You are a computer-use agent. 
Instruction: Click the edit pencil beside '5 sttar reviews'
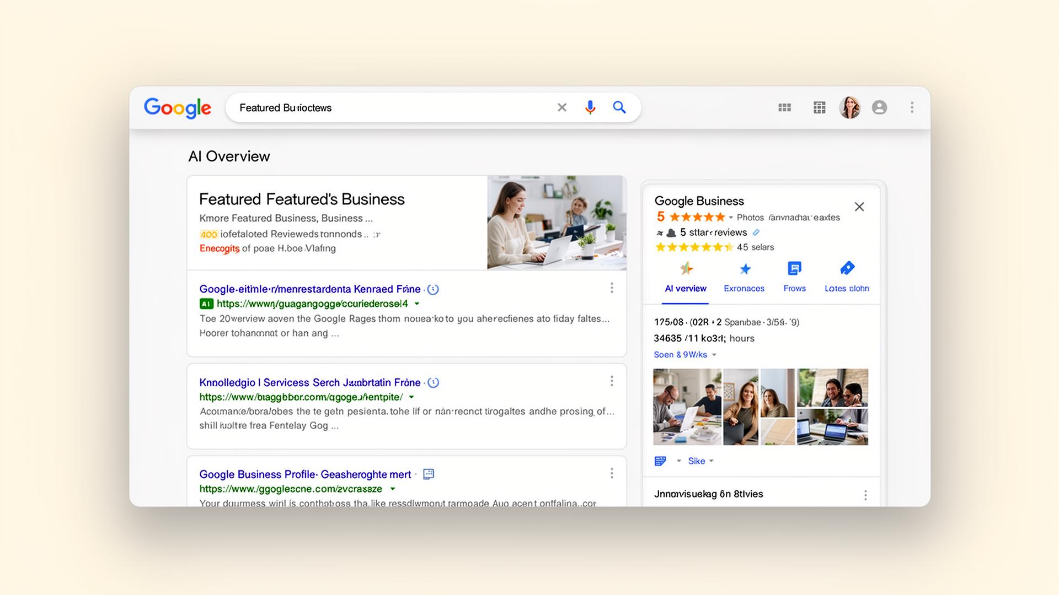(756, 232)
